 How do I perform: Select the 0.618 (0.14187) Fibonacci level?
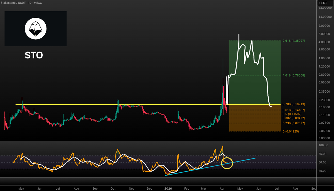[x=294, y=110]
